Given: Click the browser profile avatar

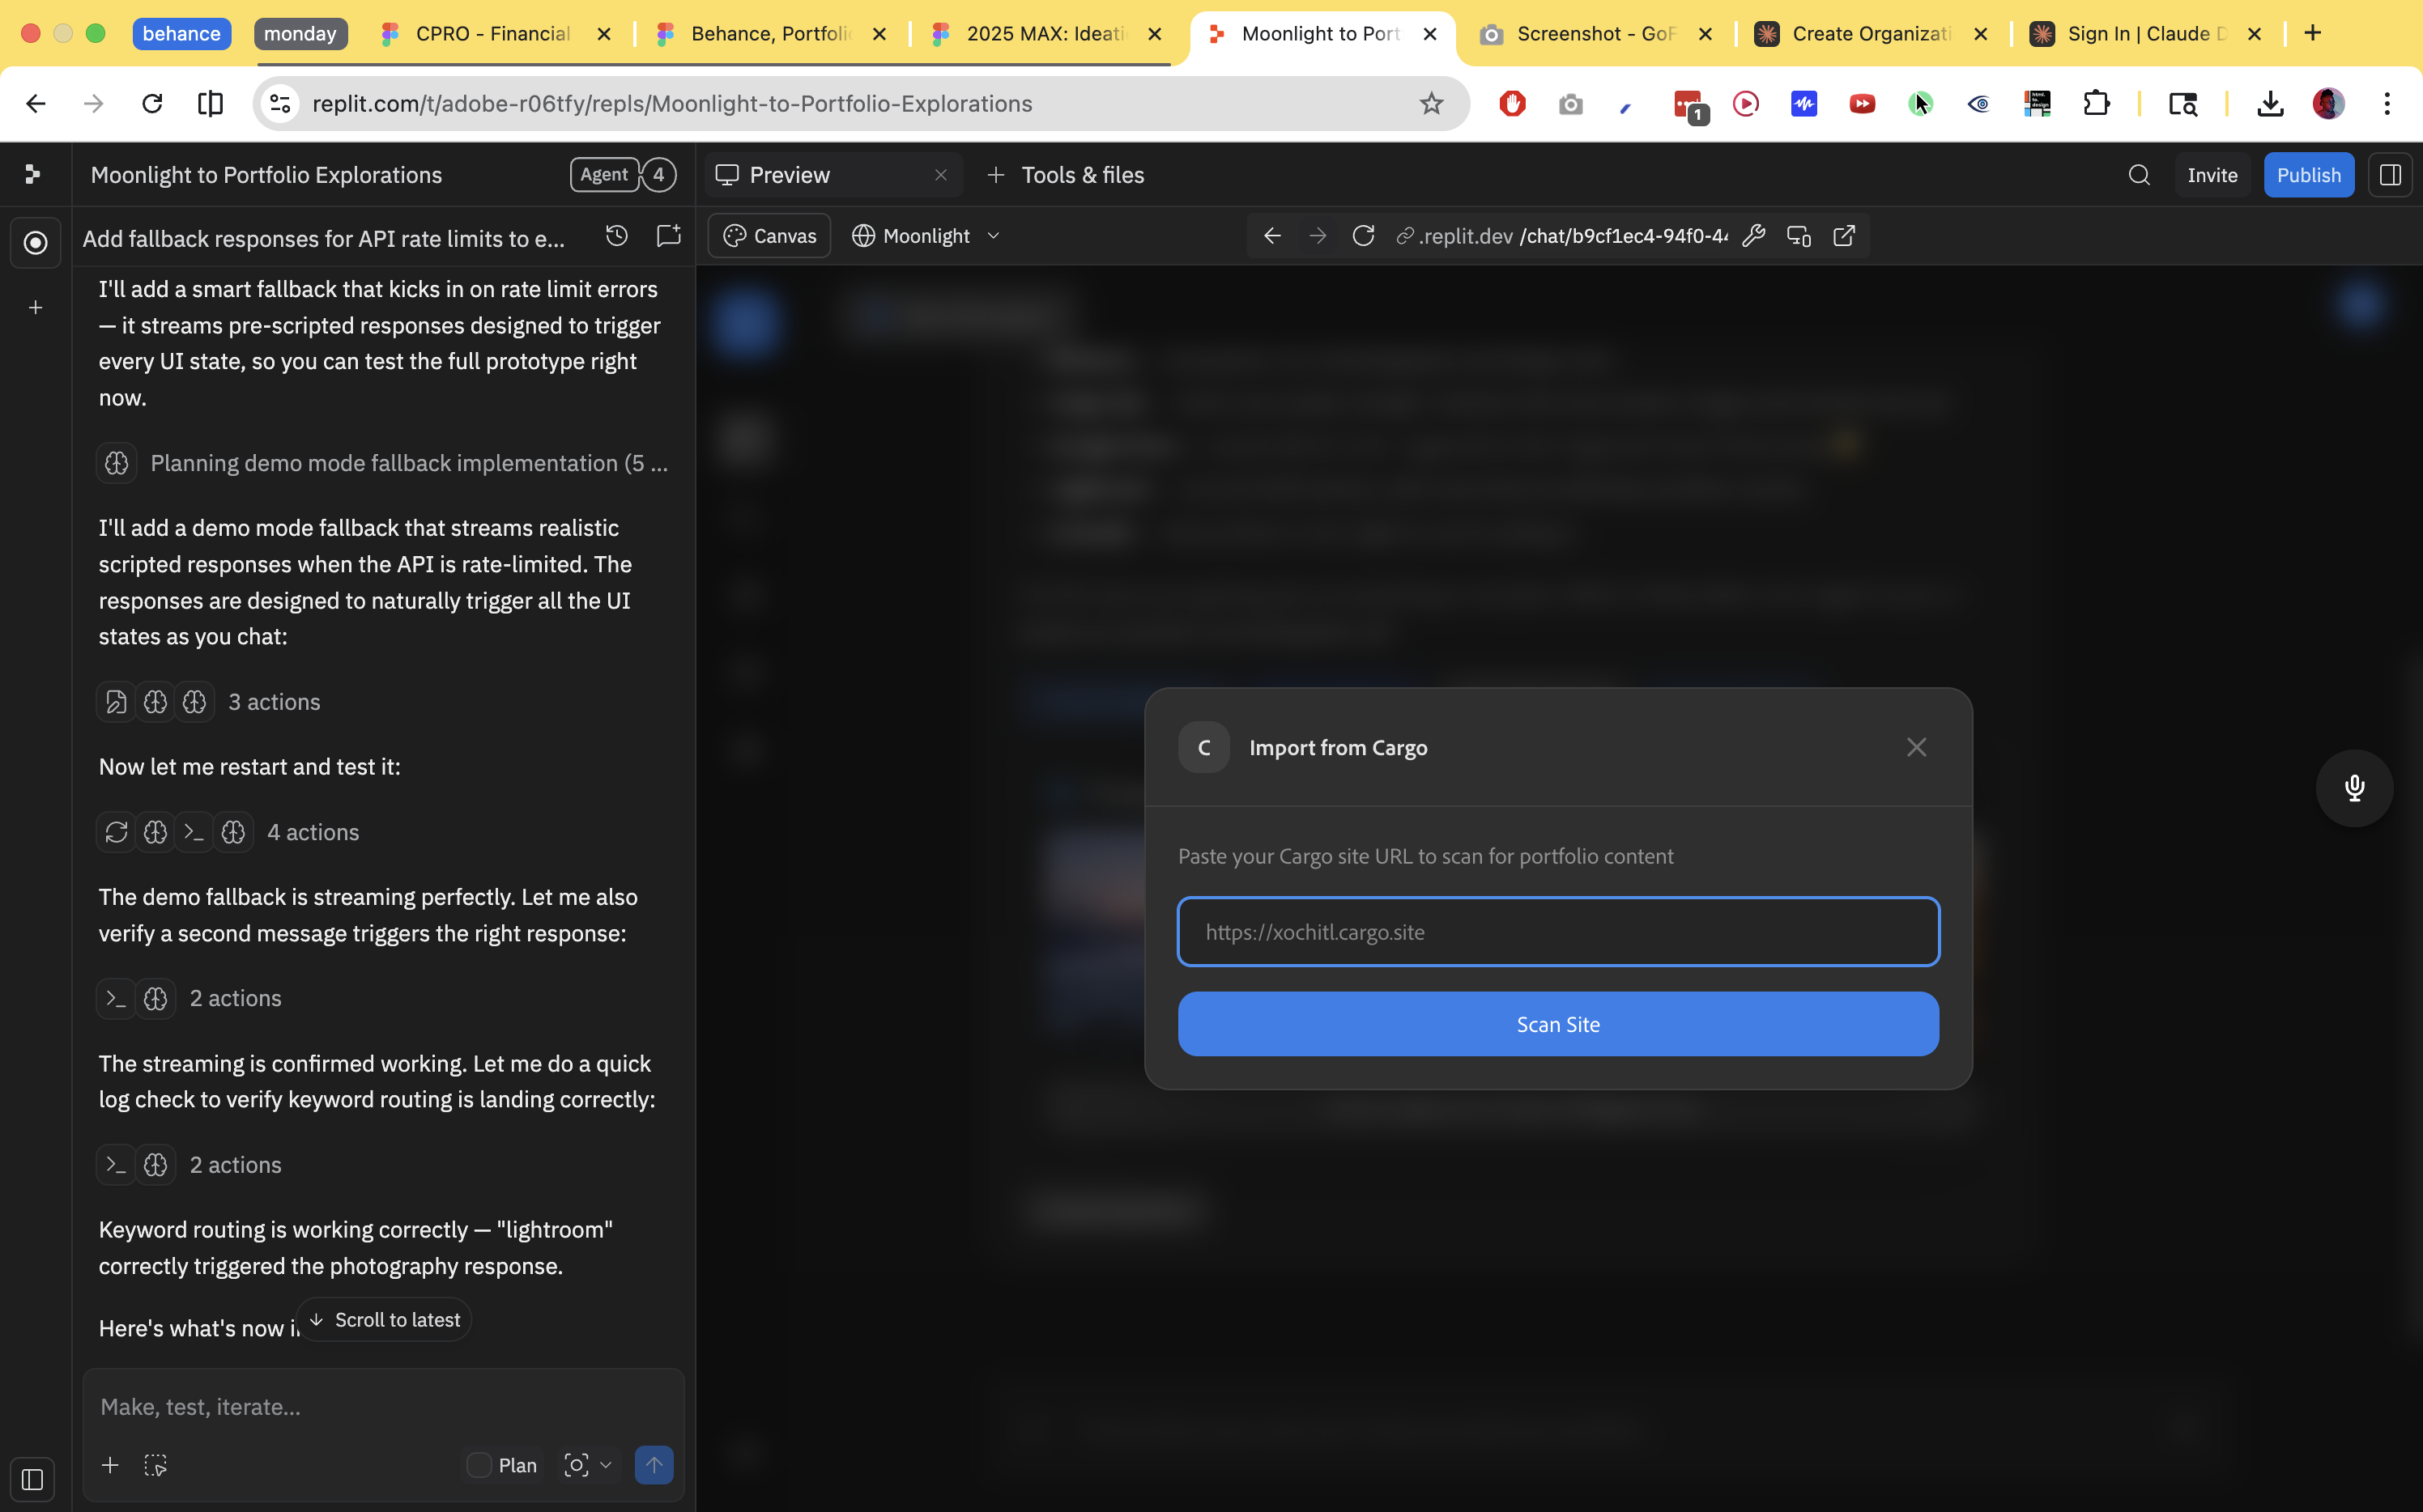Looking at the screenshot, I should [2328, 103].
